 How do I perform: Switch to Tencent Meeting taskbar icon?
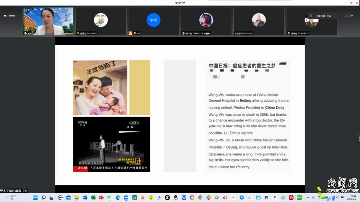pos(126,198)
